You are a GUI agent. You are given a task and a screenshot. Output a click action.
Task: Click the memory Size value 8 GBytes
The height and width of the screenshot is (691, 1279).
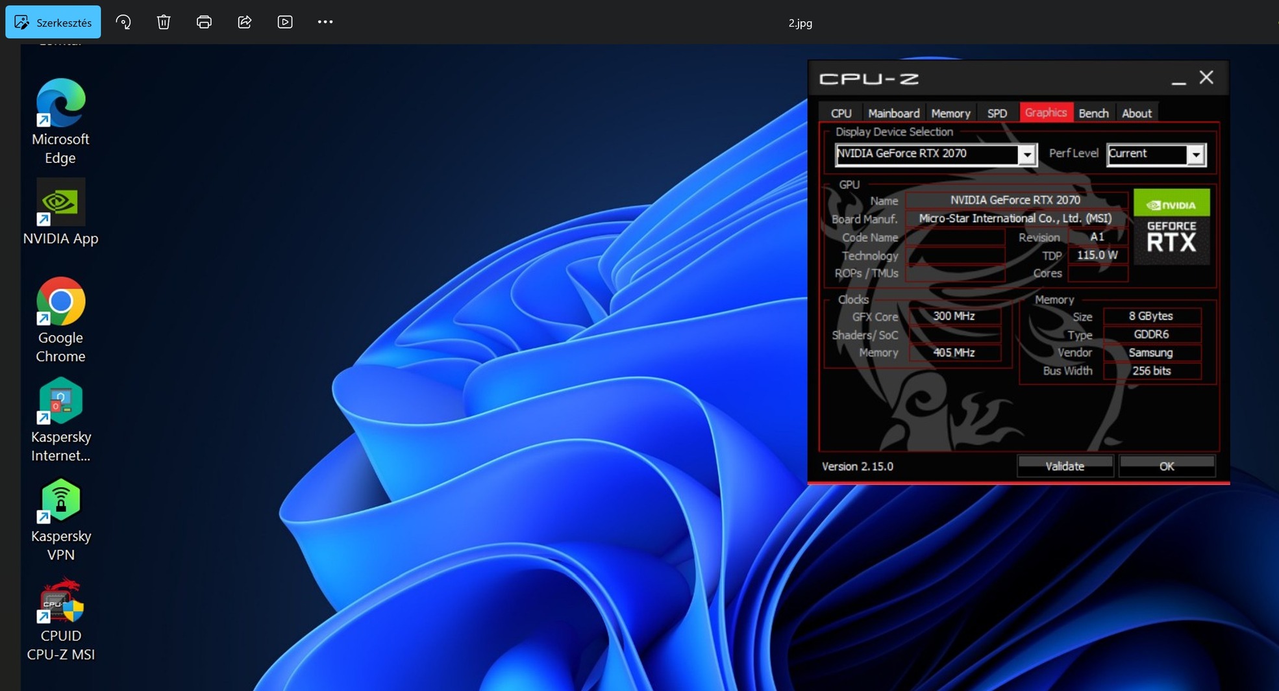tap(1151, 316)
